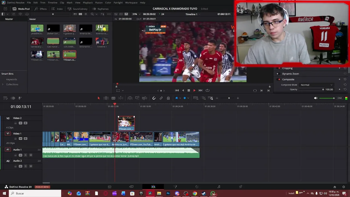Open Timeline View Options icon

[5, 98]
